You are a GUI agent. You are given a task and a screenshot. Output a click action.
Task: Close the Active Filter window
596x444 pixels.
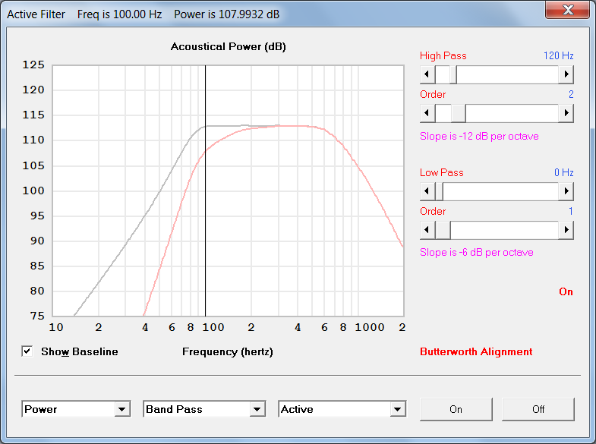coord(567,10)
